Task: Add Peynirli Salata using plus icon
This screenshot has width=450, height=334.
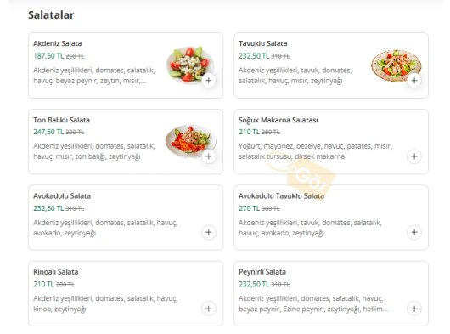Action: [x=414, y=309]
